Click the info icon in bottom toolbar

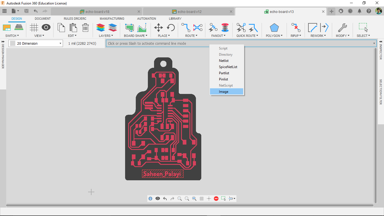(x=150, y=199)
